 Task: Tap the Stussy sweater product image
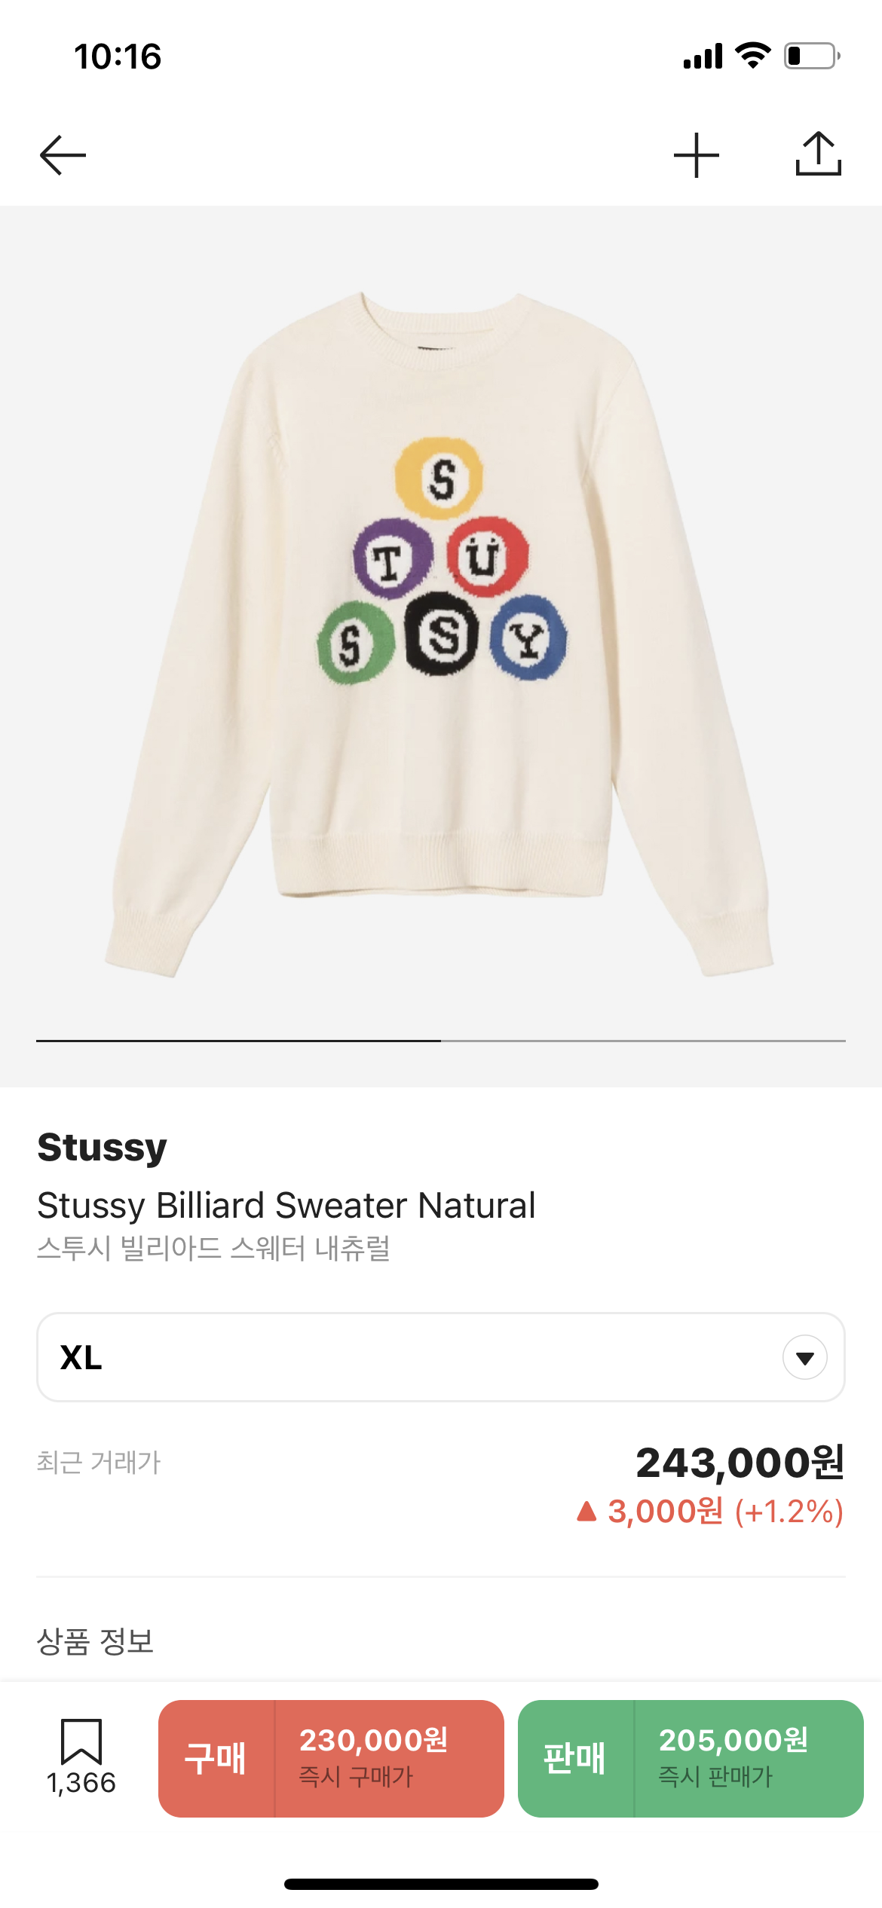(x=441, y=634)
